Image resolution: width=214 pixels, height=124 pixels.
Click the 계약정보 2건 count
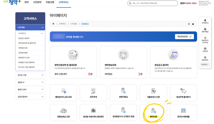pyautogui.click(x=140, y=74)
